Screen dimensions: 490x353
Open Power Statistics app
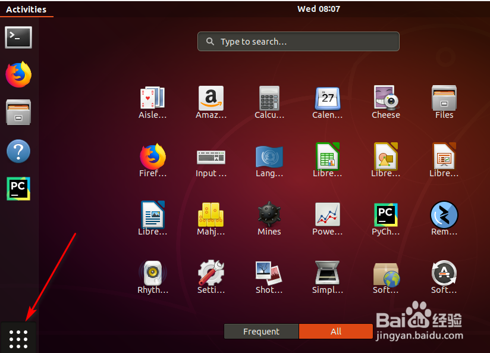tap(328, 218)
